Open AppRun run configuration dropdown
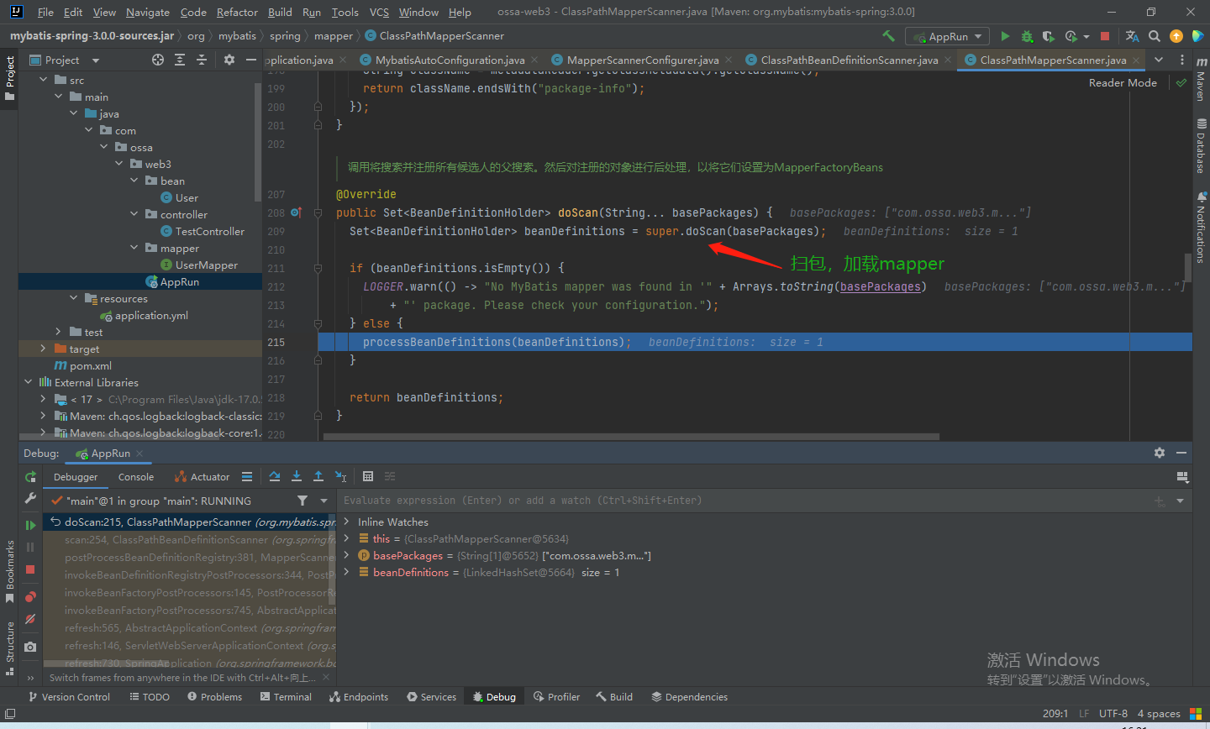 947,36
